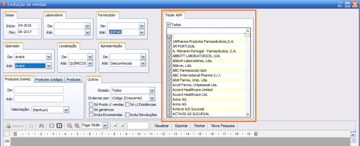Open Fornecedor De dropdown
Image resolution: width=360 pixels, height=146 pixels.
click(142, 26)
